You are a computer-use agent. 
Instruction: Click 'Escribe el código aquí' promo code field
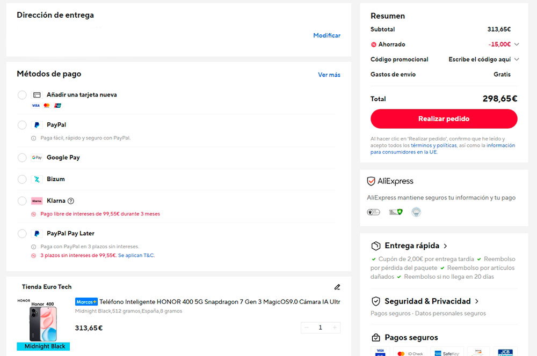[480, 60]
